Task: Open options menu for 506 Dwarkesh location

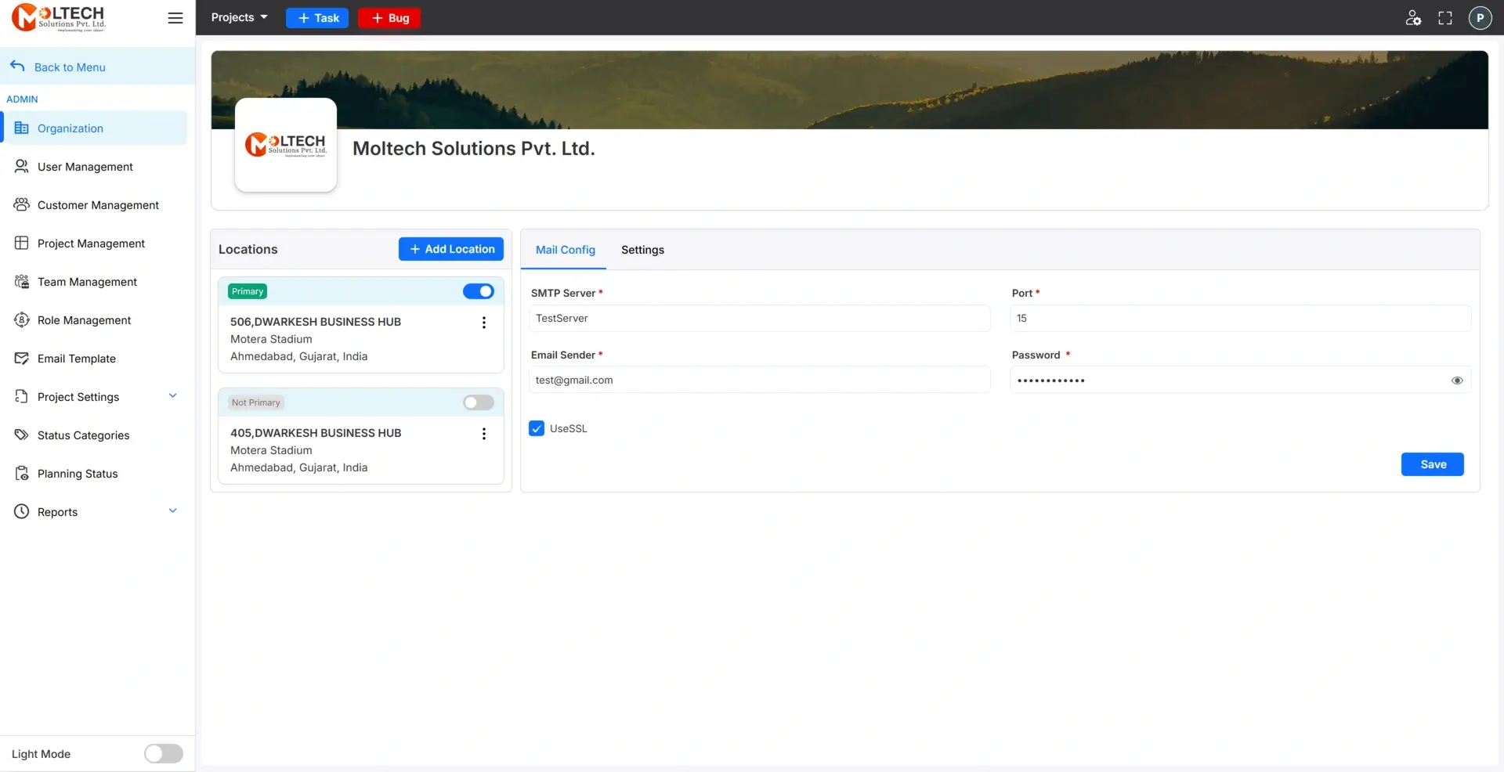Action: [x=484, y=323]
